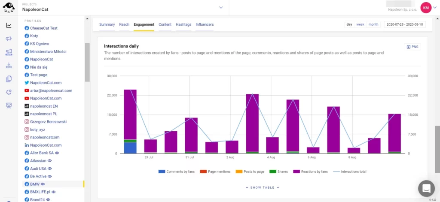The width and height of the screenshot is (440, 202).
Task: Click the megaphone icon in sidebar
Action: [x=9, y=39]
